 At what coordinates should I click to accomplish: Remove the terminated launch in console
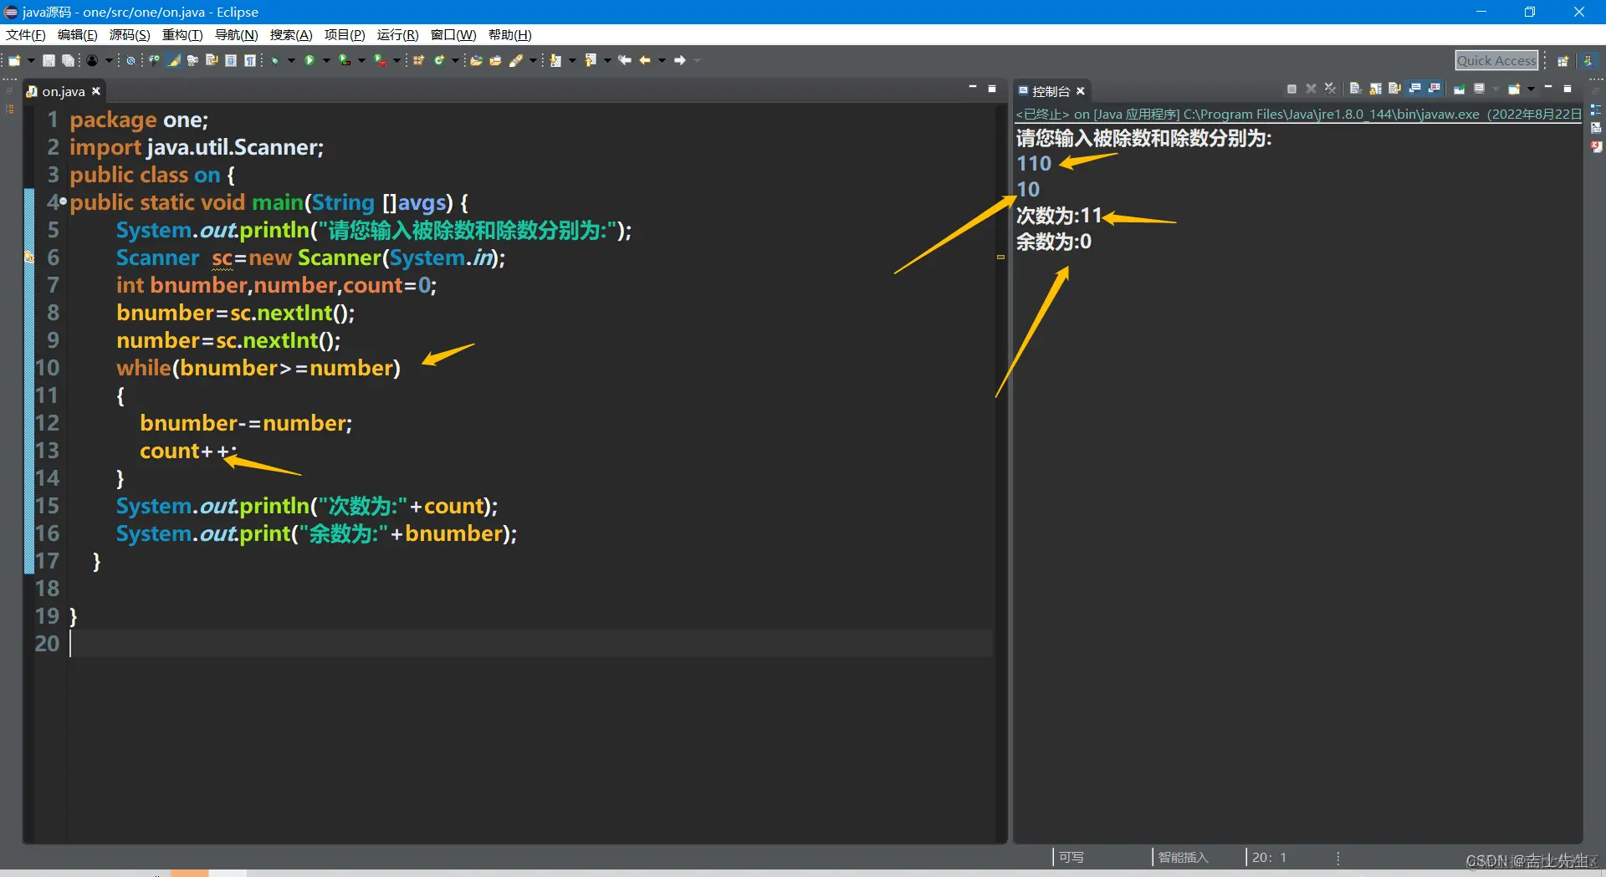click(1311, 89)
